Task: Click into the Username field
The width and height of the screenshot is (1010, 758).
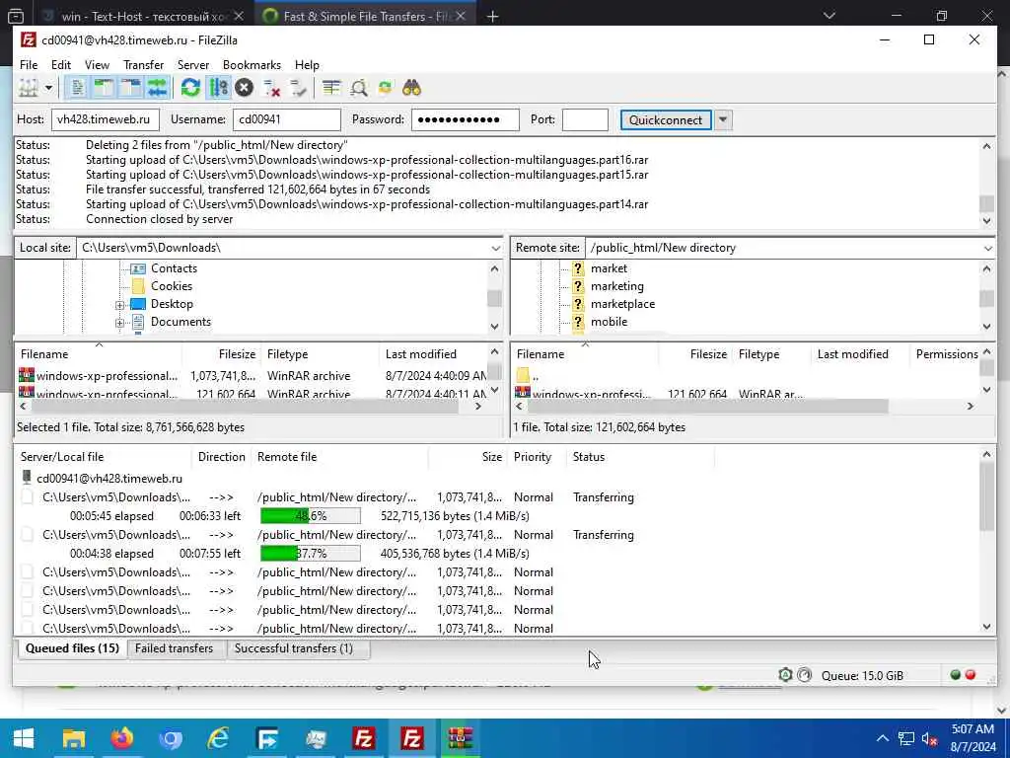Action: pos(287,119)
